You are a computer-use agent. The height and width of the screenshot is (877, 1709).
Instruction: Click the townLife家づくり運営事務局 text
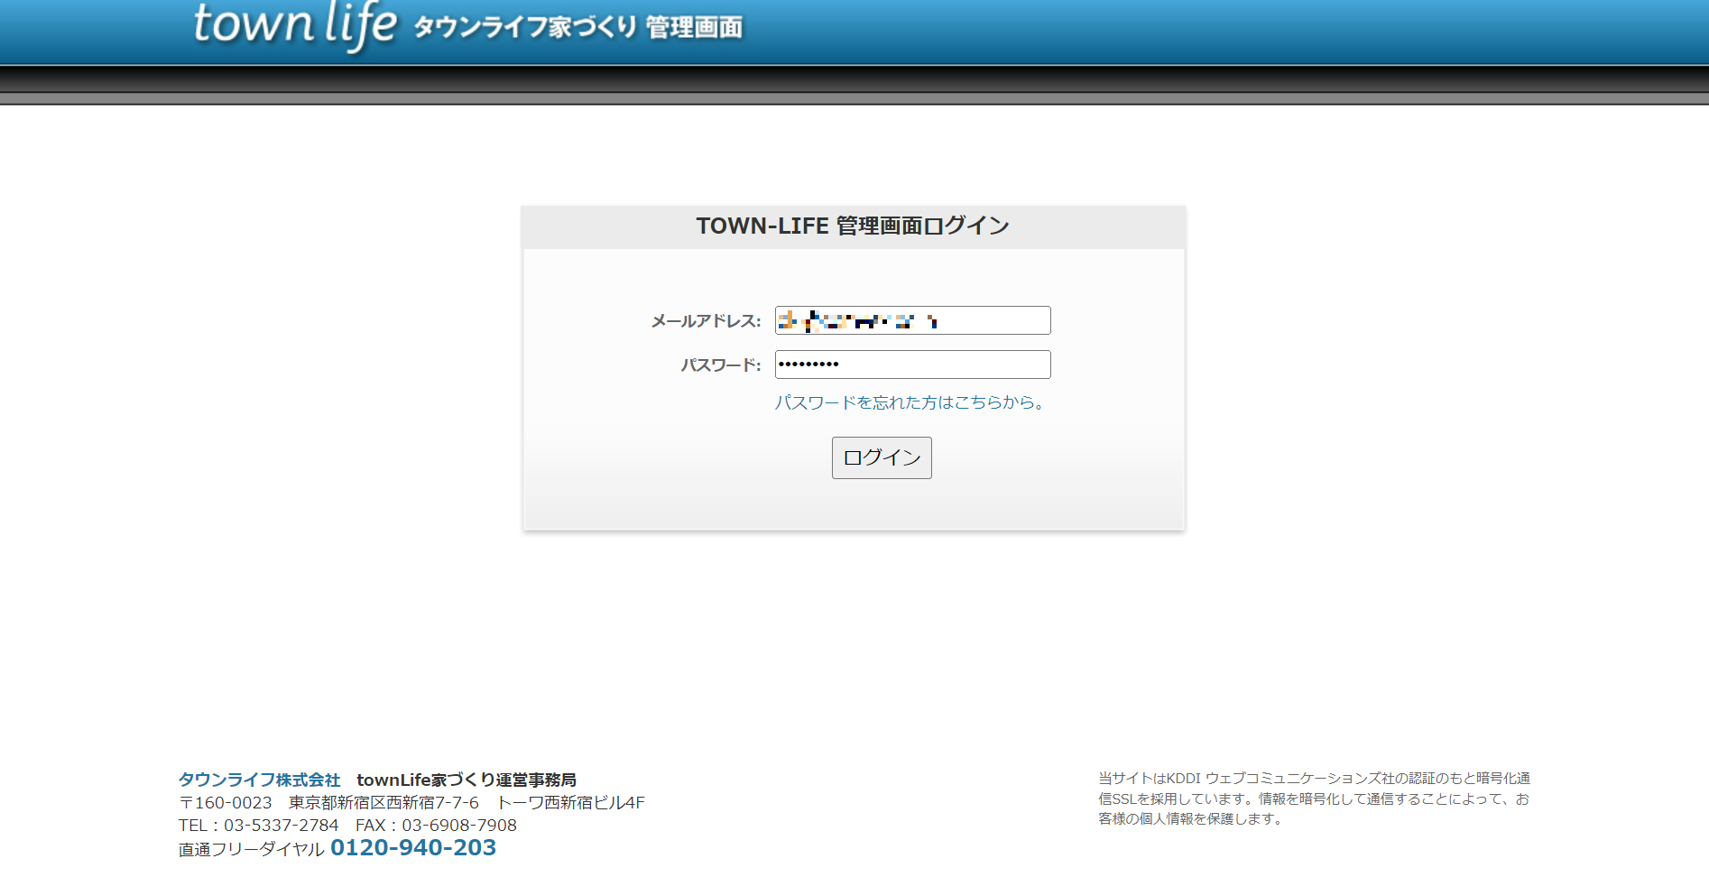pos(467,780)
